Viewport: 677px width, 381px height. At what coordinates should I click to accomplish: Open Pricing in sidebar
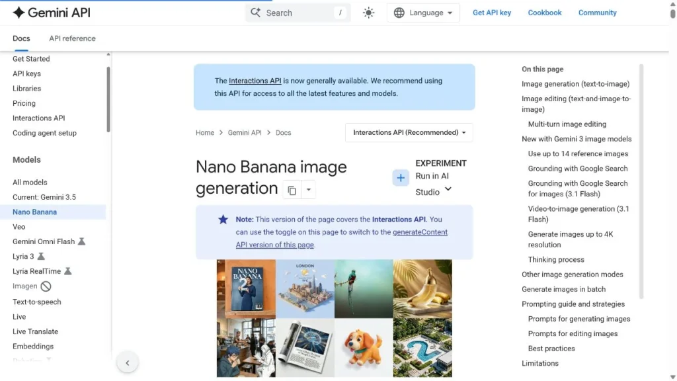[x=24, y=103]
